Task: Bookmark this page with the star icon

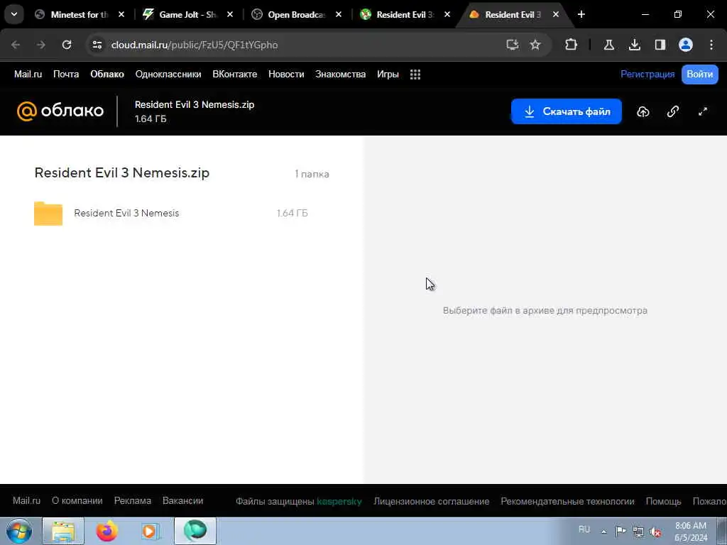Action: click(x=535, y=45)
